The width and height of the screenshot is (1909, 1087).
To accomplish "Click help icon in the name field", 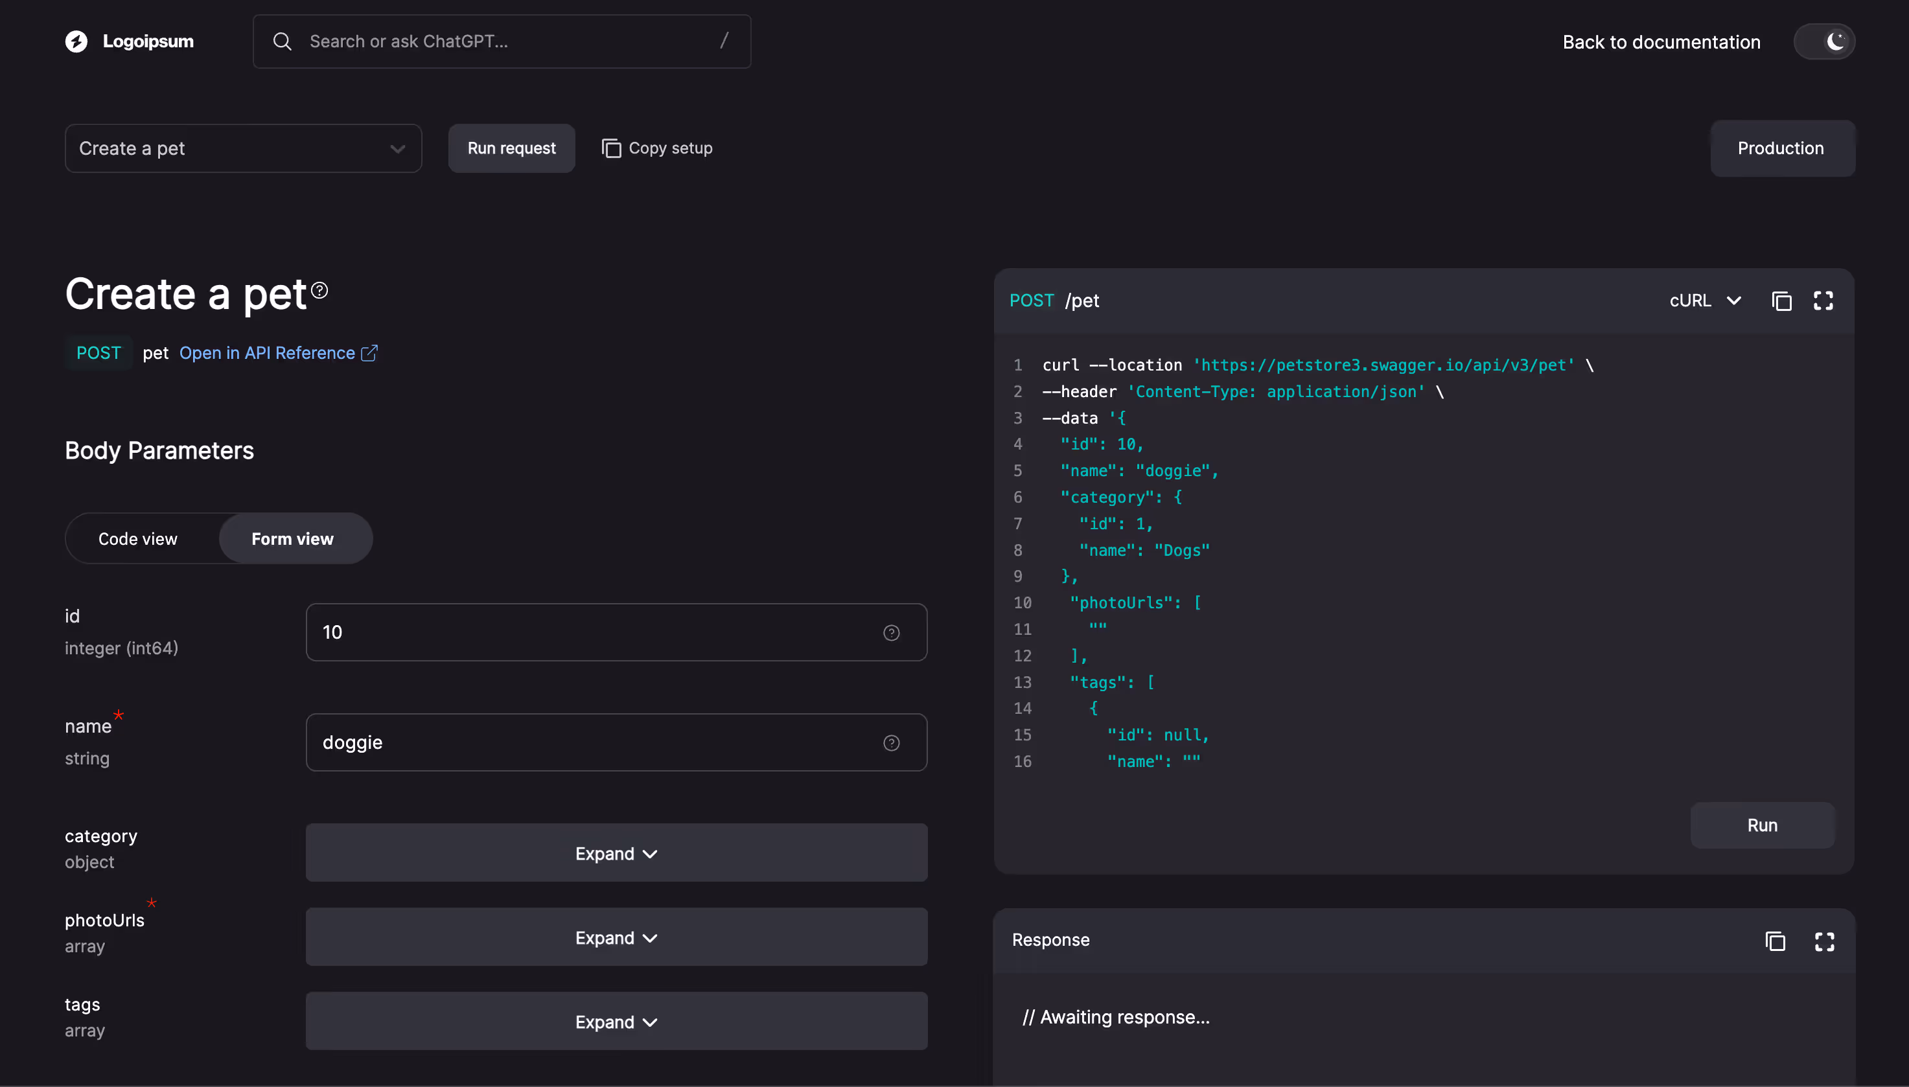I will pos(890,743).
